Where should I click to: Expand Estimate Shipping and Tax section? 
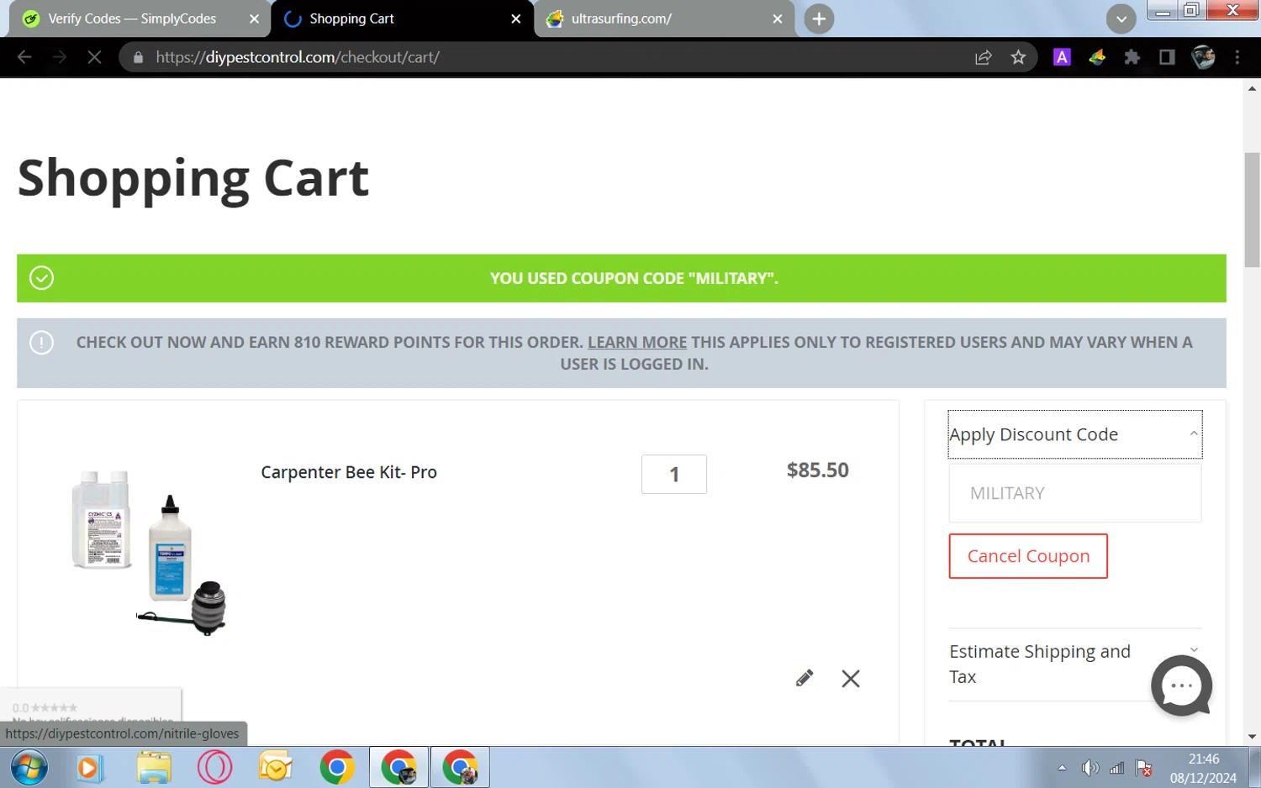click(1075, 664)
